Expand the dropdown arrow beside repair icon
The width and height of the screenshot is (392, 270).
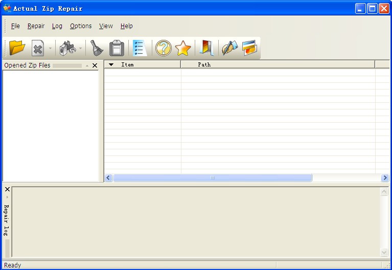click(80, 49)
